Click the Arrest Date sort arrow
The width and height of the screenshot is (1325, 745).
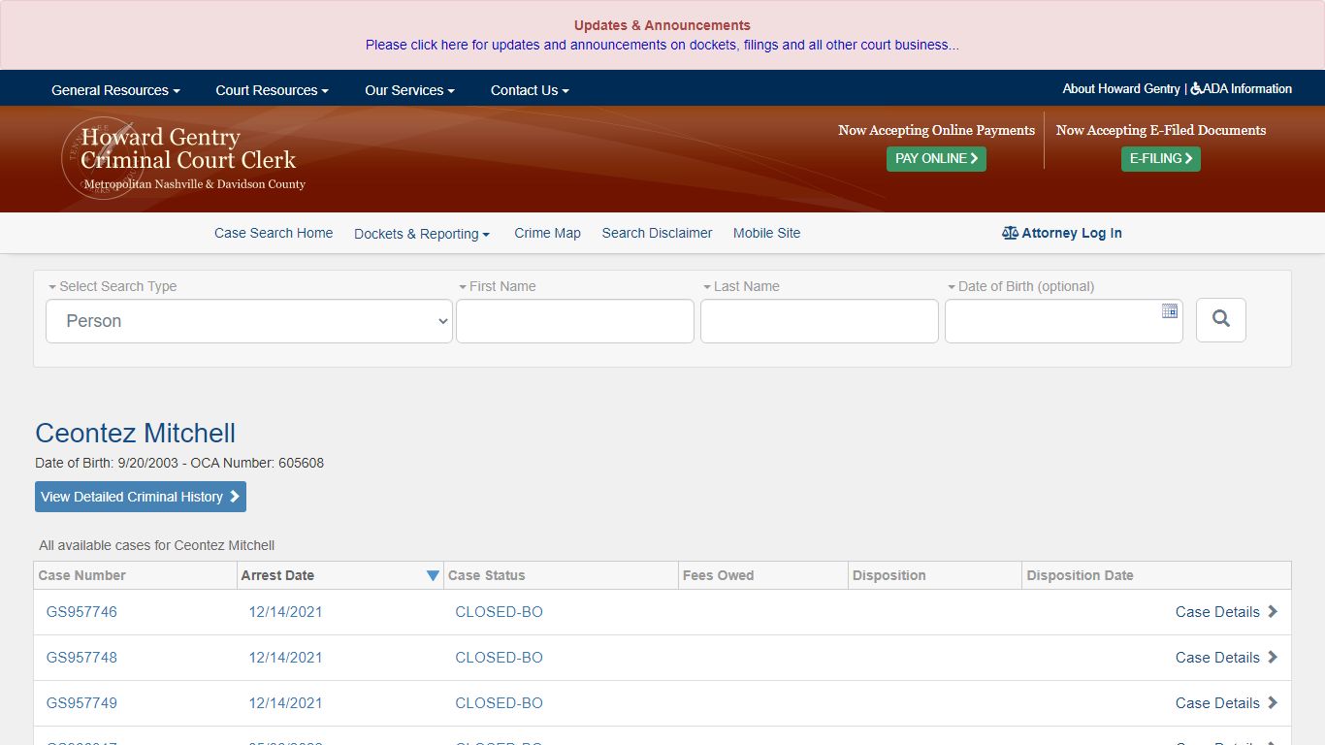tap(433, 575)
